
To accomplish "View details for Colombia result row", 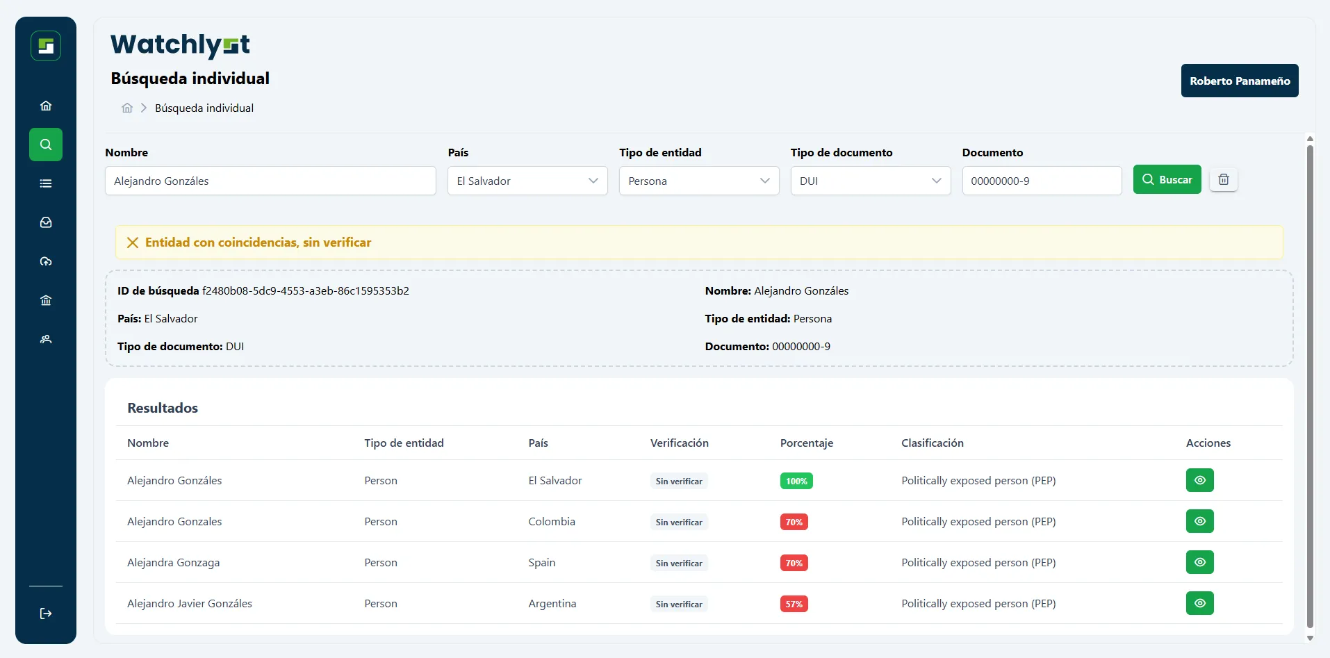I will 1199,521.
